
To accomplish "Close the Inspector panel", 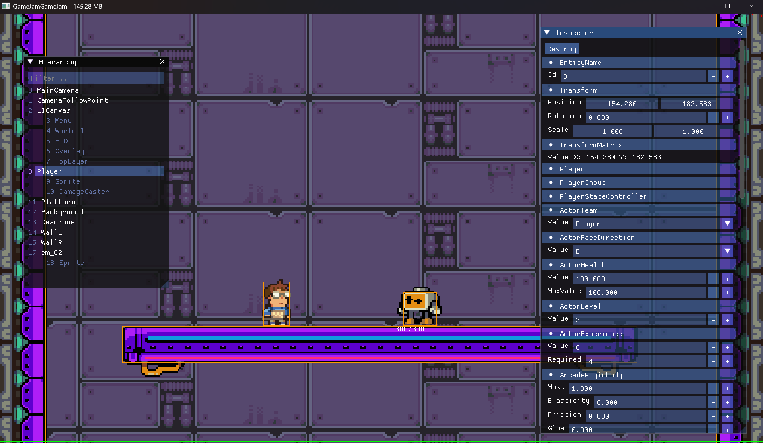I will click(x=740, y=33).
